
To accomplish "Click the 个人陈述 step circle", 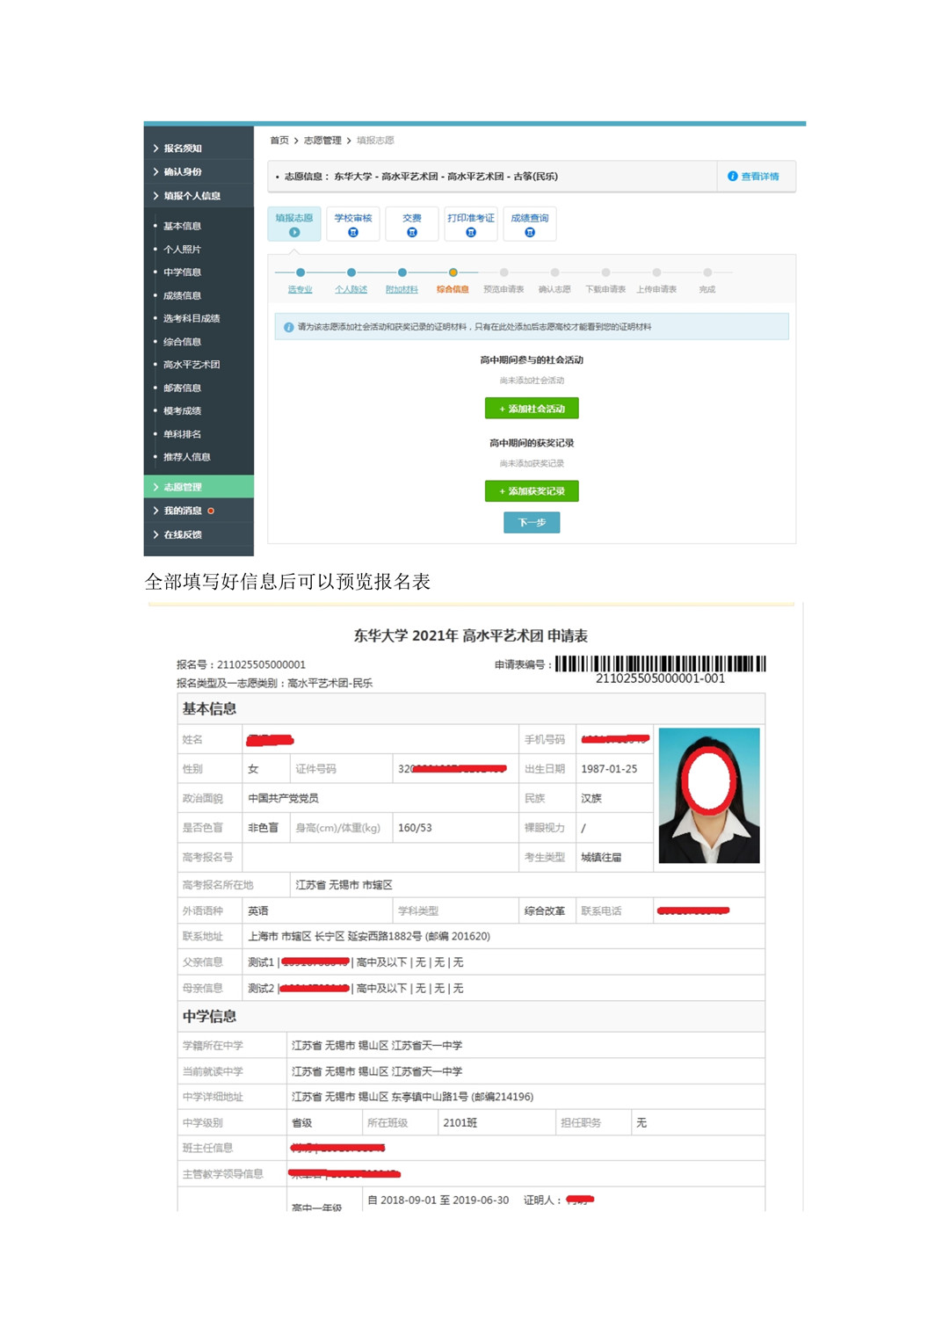I will click(x=351, y=272).
